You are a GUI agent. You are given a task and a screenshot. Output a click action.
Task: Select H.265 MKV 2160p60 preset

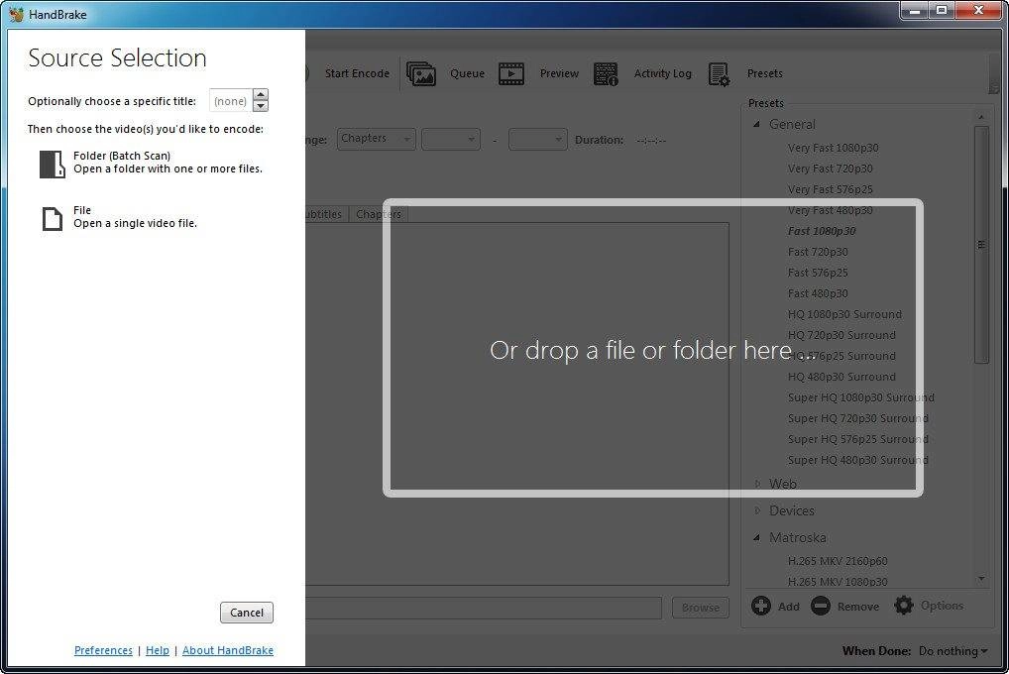[x=838, y=561]
